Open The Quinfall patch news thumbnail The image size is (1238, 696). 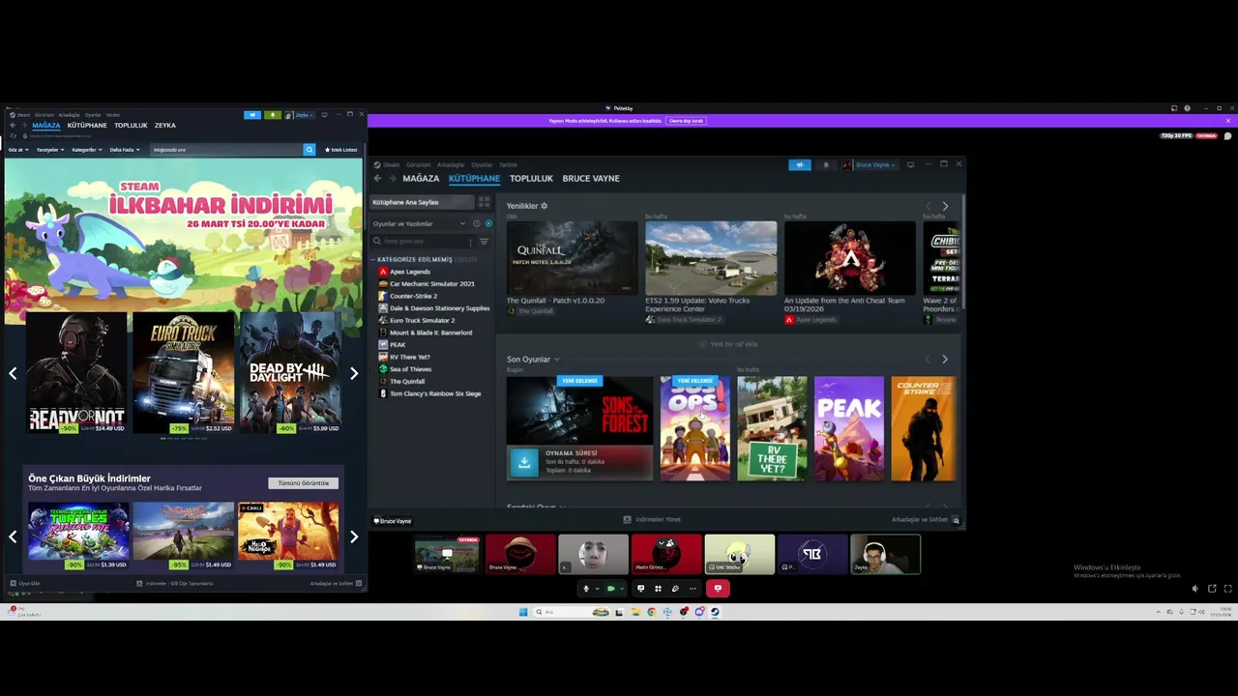coord(573,258)
